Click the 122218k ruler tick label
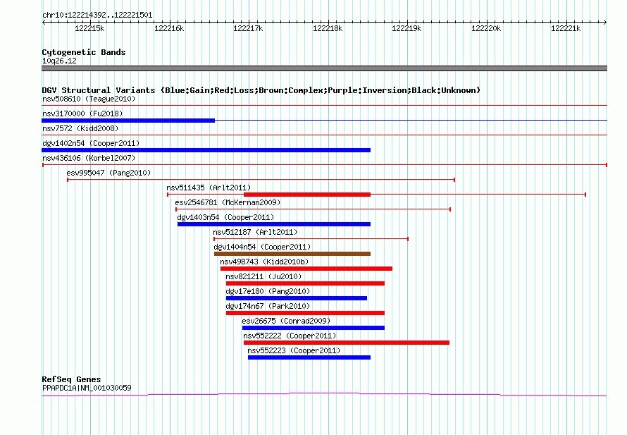 coord(328,28)
